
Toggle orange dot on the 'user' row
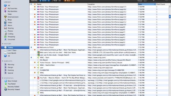[x=35, y=67]
